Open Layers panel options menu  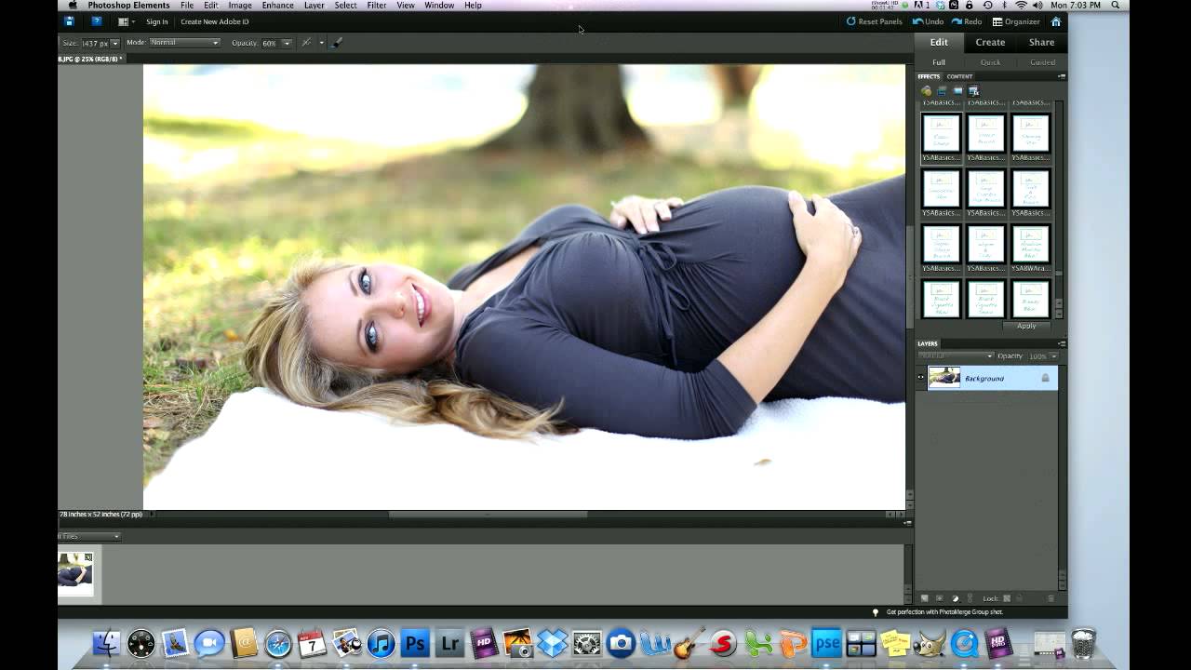pos(1062,343)
